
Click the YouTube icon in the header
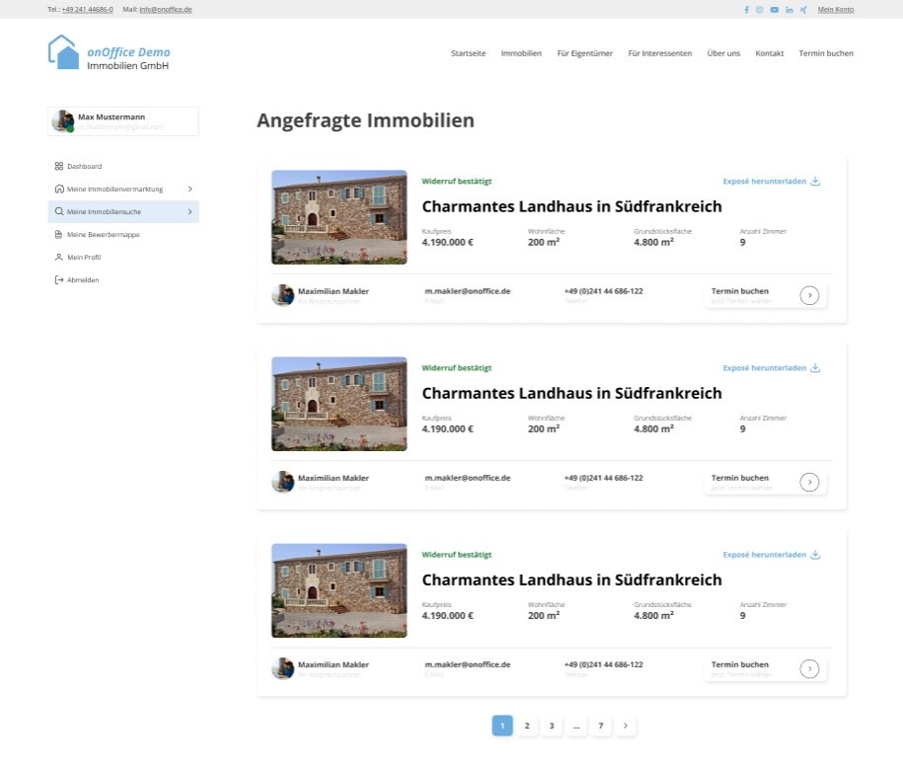tap(774, 10)
